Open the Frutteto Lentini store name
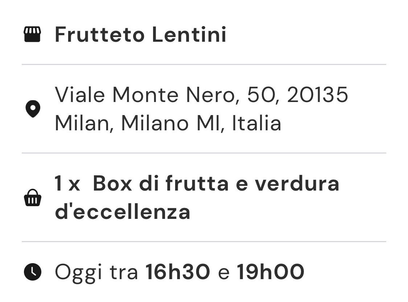Screen dimensions: 408x302 tap(140, 34)
